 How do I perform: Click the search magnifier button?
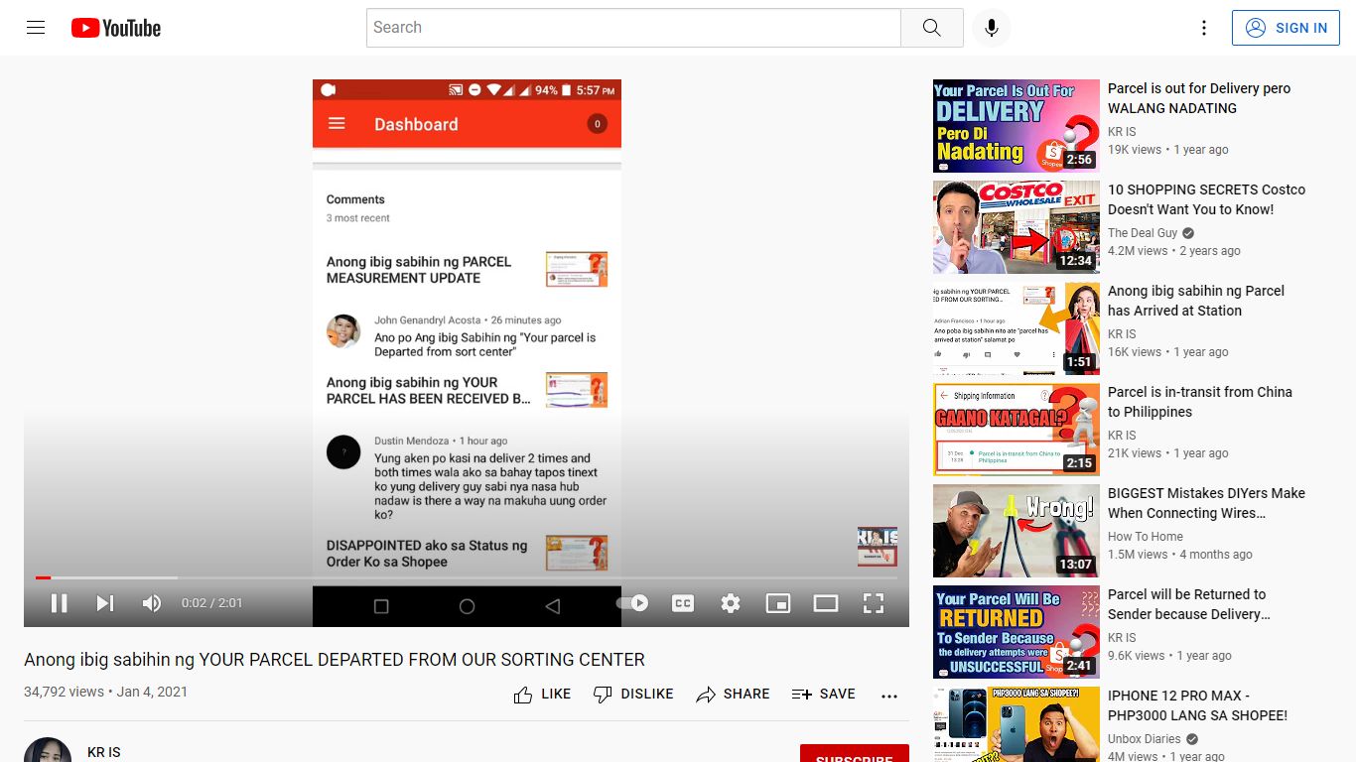pos(931,28)
